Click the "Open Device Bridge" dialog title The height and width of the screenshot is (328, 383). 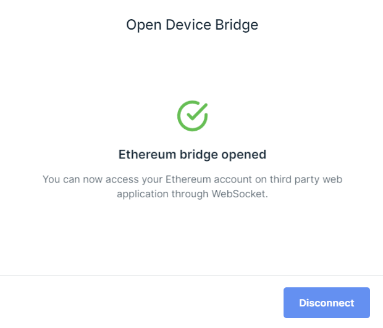point(192,25)
